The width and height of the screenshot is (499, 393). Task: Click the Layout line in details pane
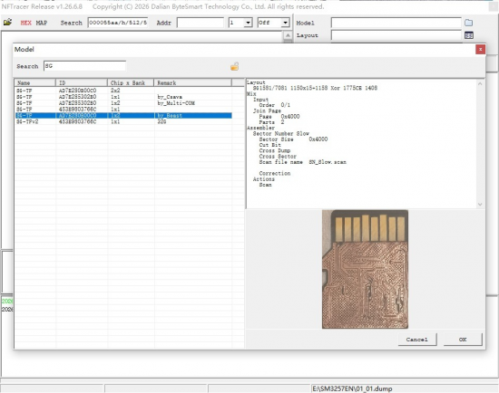(x=256, y=82)
